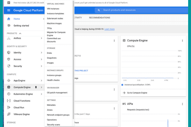Viewport: 191px width, 127px height.
Task: Open Committed use discounts entry
Action: [x=54, y=40]
